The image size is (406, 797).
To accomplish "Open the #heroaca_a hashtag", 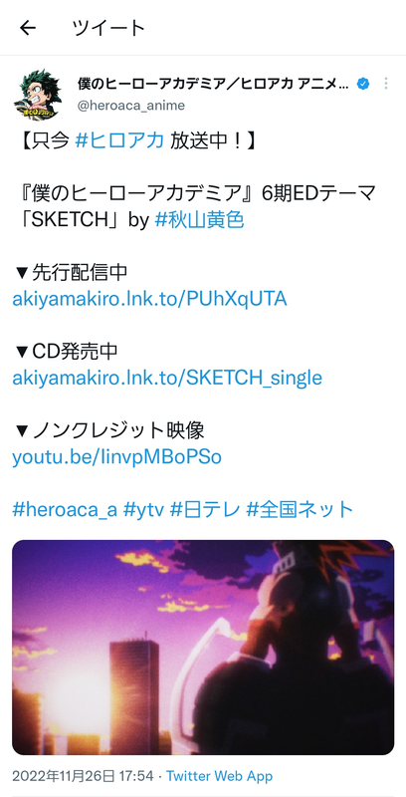I will [65, 509].
